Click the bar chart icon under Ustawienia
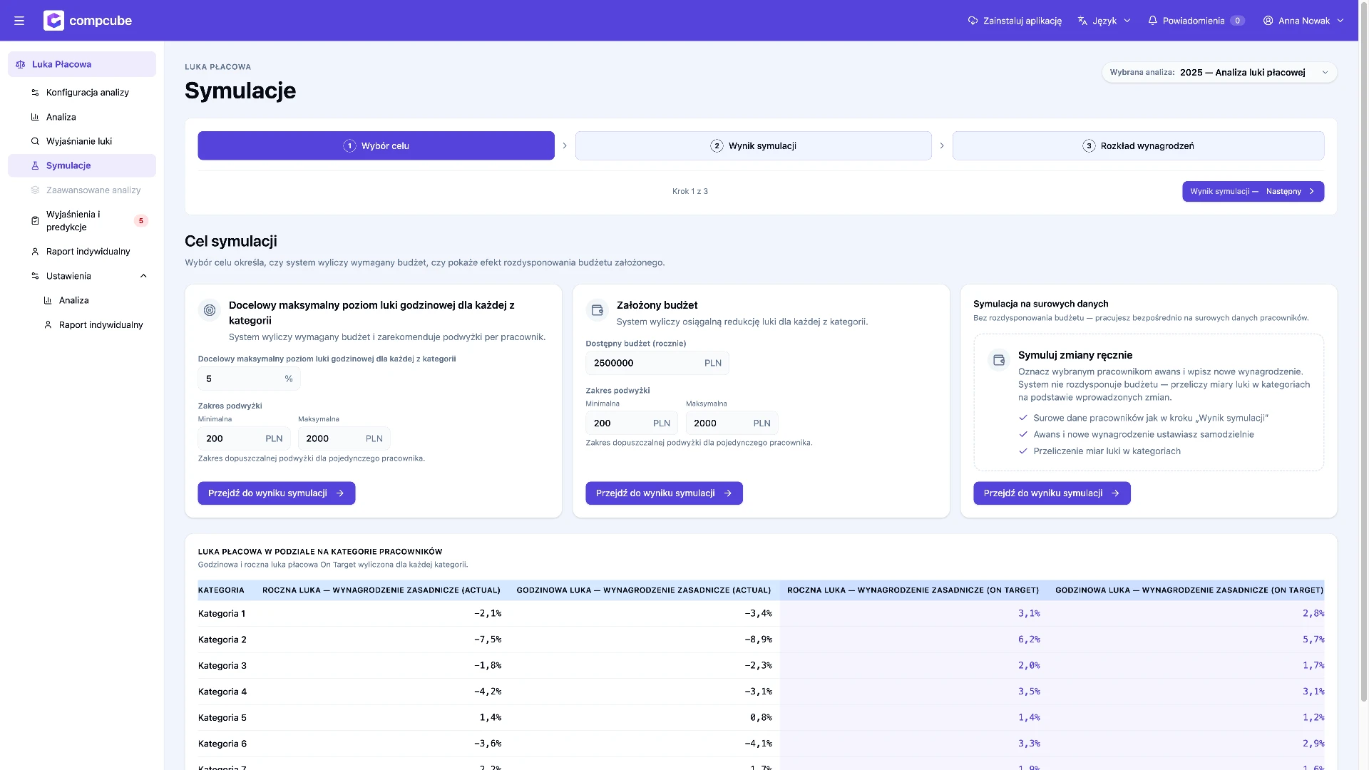1369x770 pixels. (x=48, y=300)
